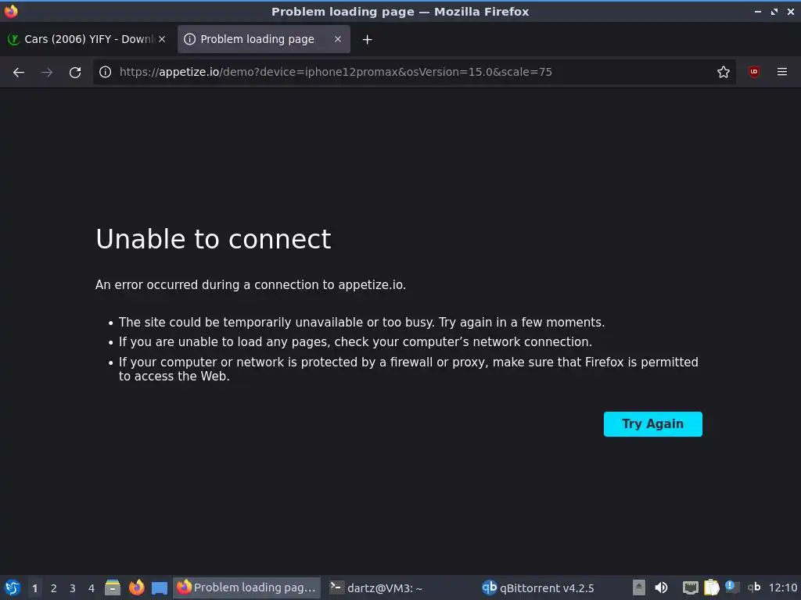Viewport: 801px width, 600px height.
Task: Bookmark this page with the star icon
Action: [723, 72]
